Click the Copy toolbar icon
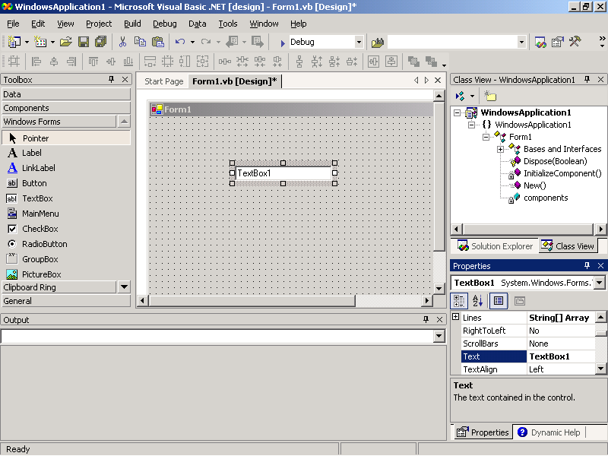This screenshot has height=456, width=608. [140, 42]
